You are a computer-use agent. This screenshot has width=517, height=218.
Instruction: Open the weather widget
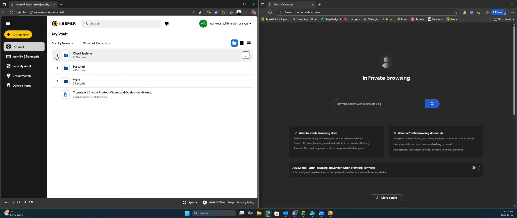click(x=14, y=213)
